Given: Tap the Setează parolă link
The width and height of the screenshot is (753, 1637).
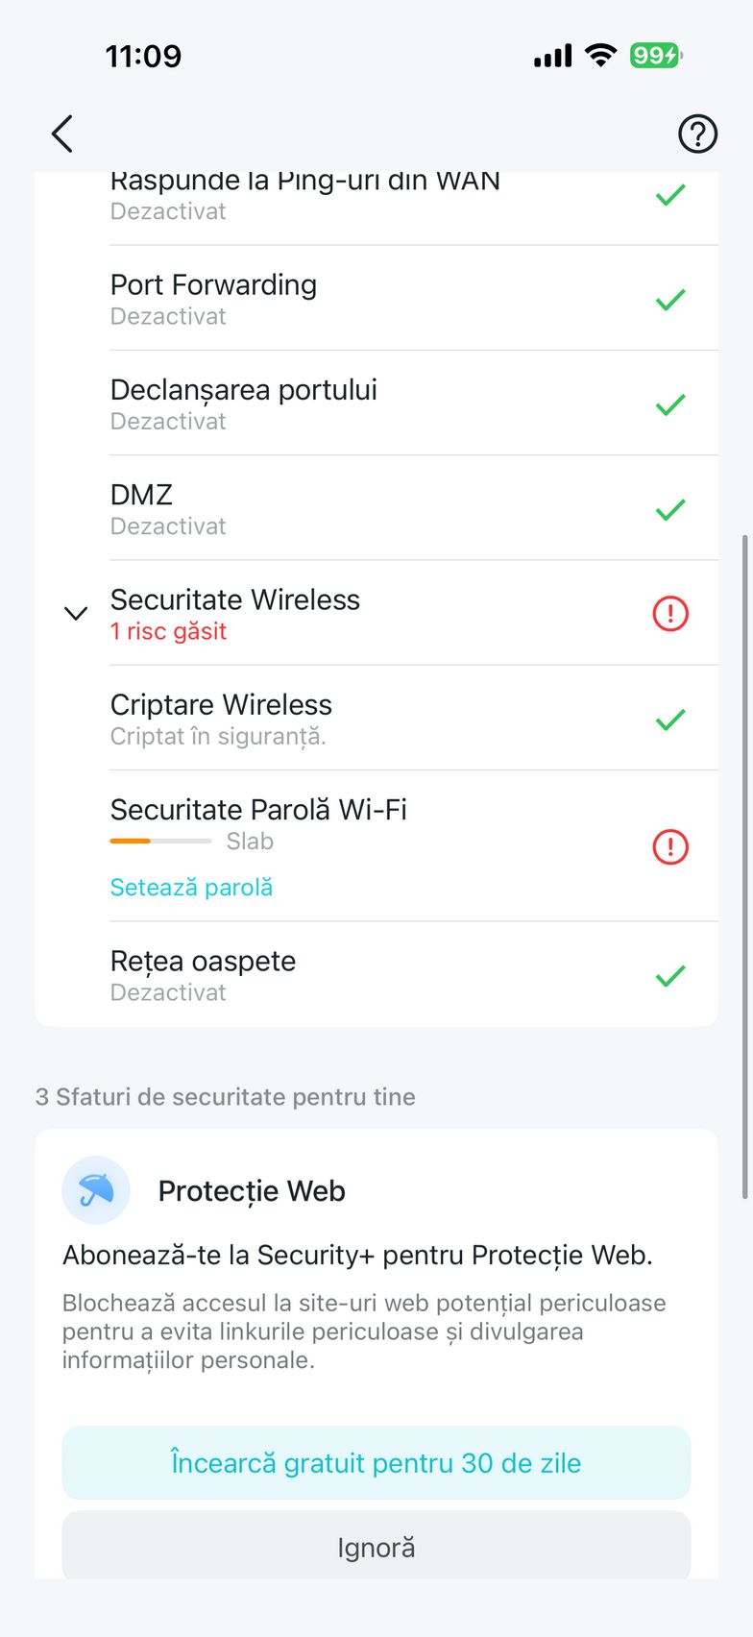Looking at the screenshot, I should tap(191, 887).
